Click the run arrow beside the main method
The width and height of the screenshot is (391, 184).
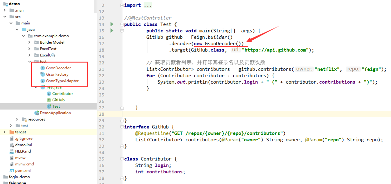[111, 31]
